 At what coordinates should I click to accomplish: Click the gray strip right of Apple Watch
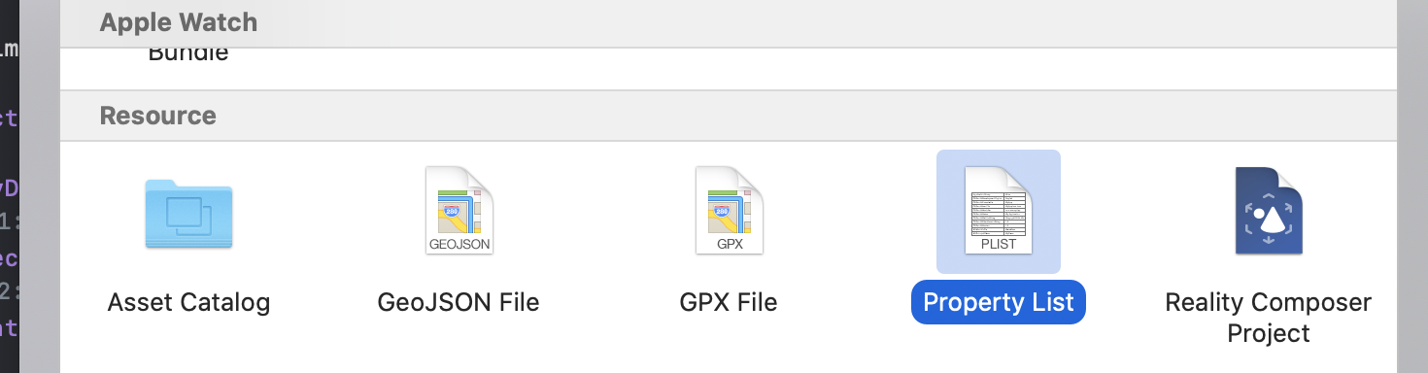[x=826, y=21]
